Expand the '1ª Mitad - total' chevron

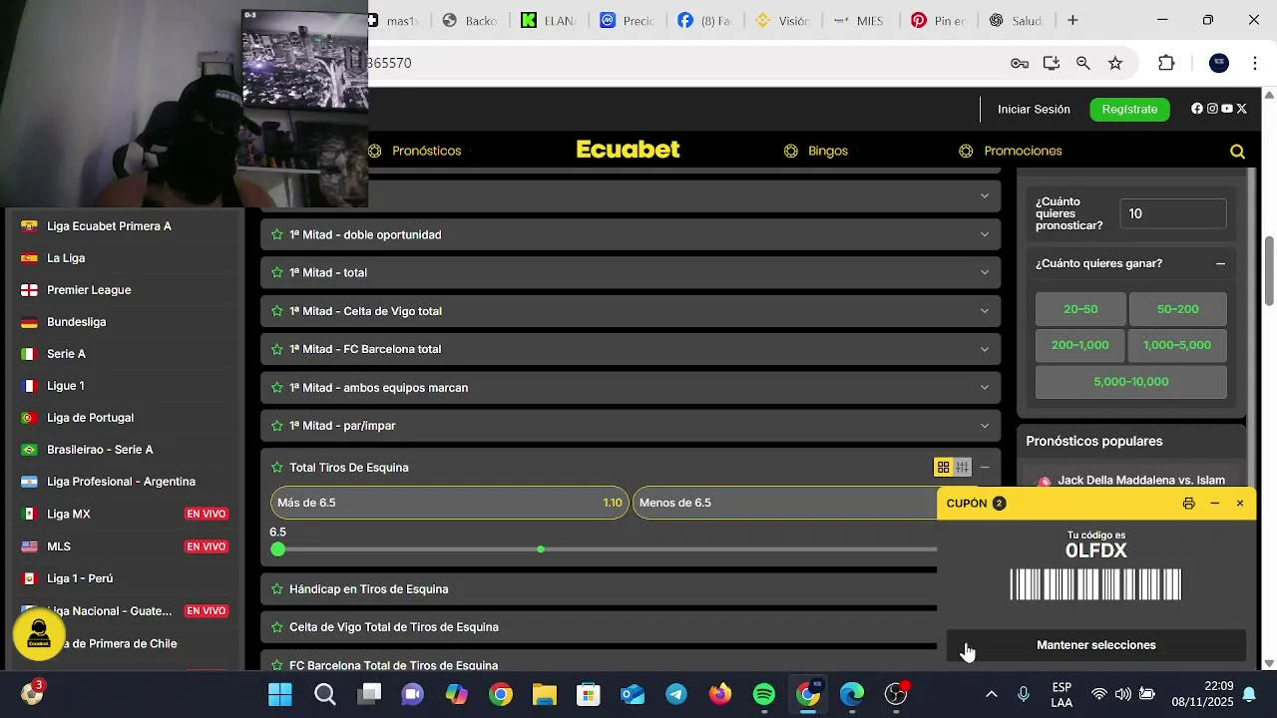point(985,272)
